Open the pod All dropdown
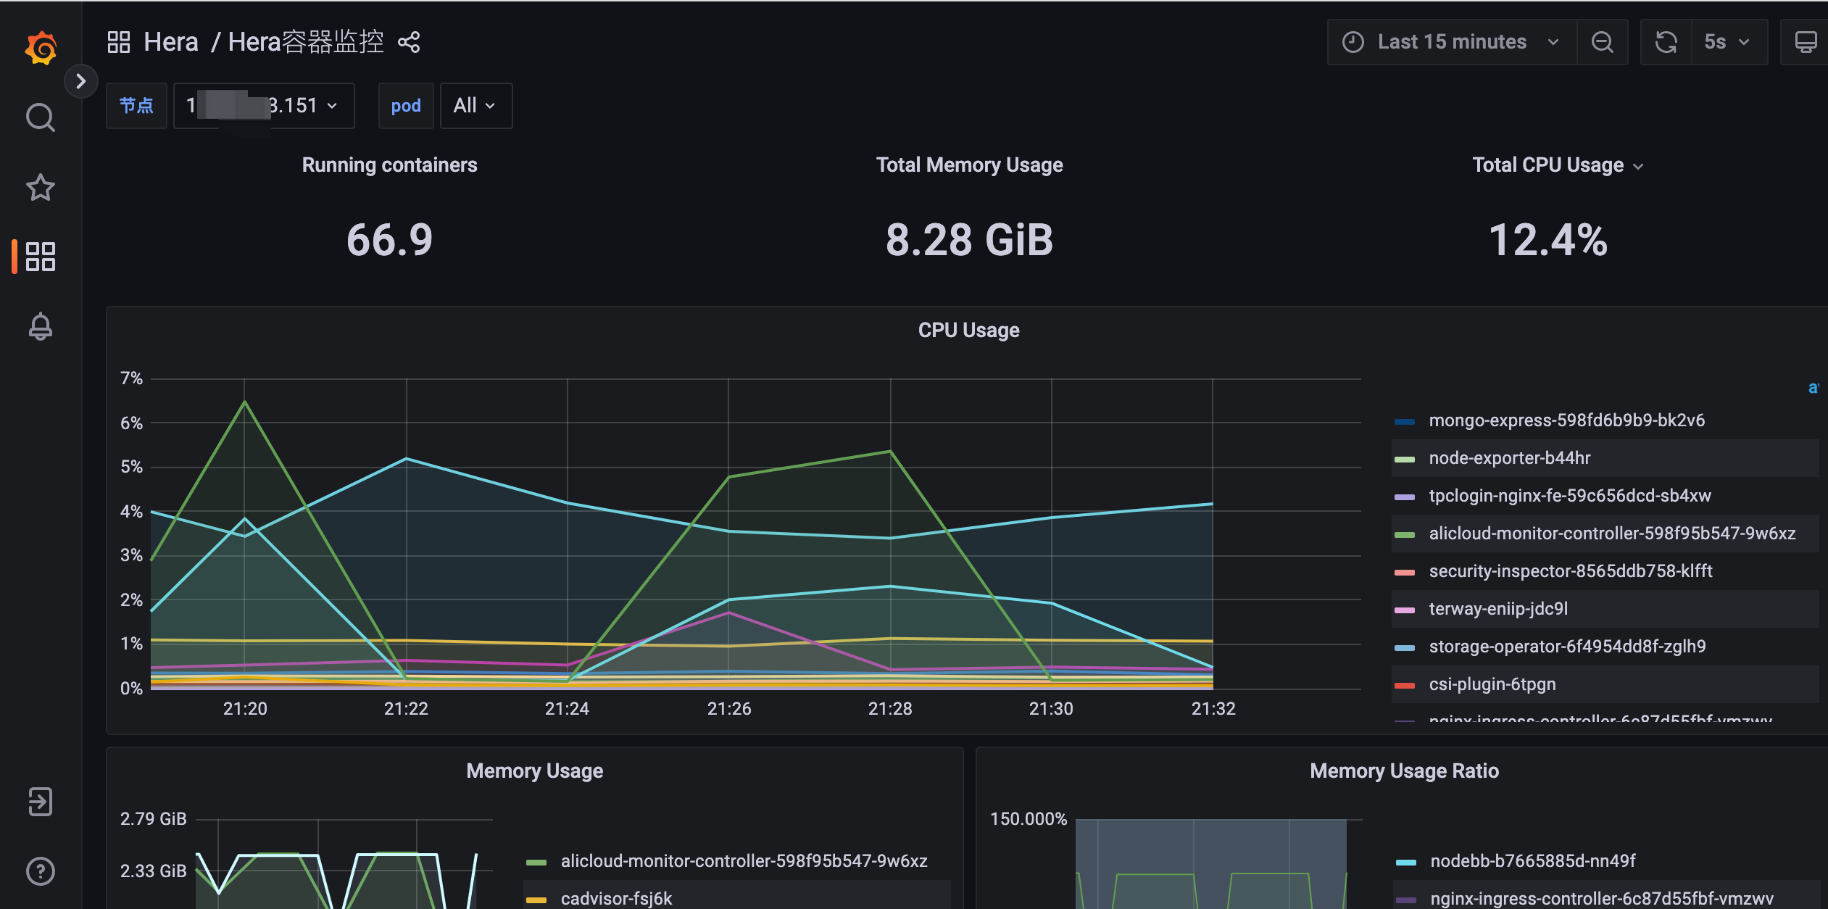 (x=476, y=106)
